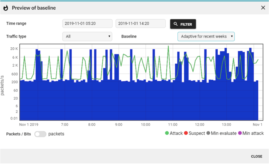The image size is (269, 164).
Task: Edit the end time field 2019-11-01 14:20
Action: pyautogui.click(x=140, y=24)
